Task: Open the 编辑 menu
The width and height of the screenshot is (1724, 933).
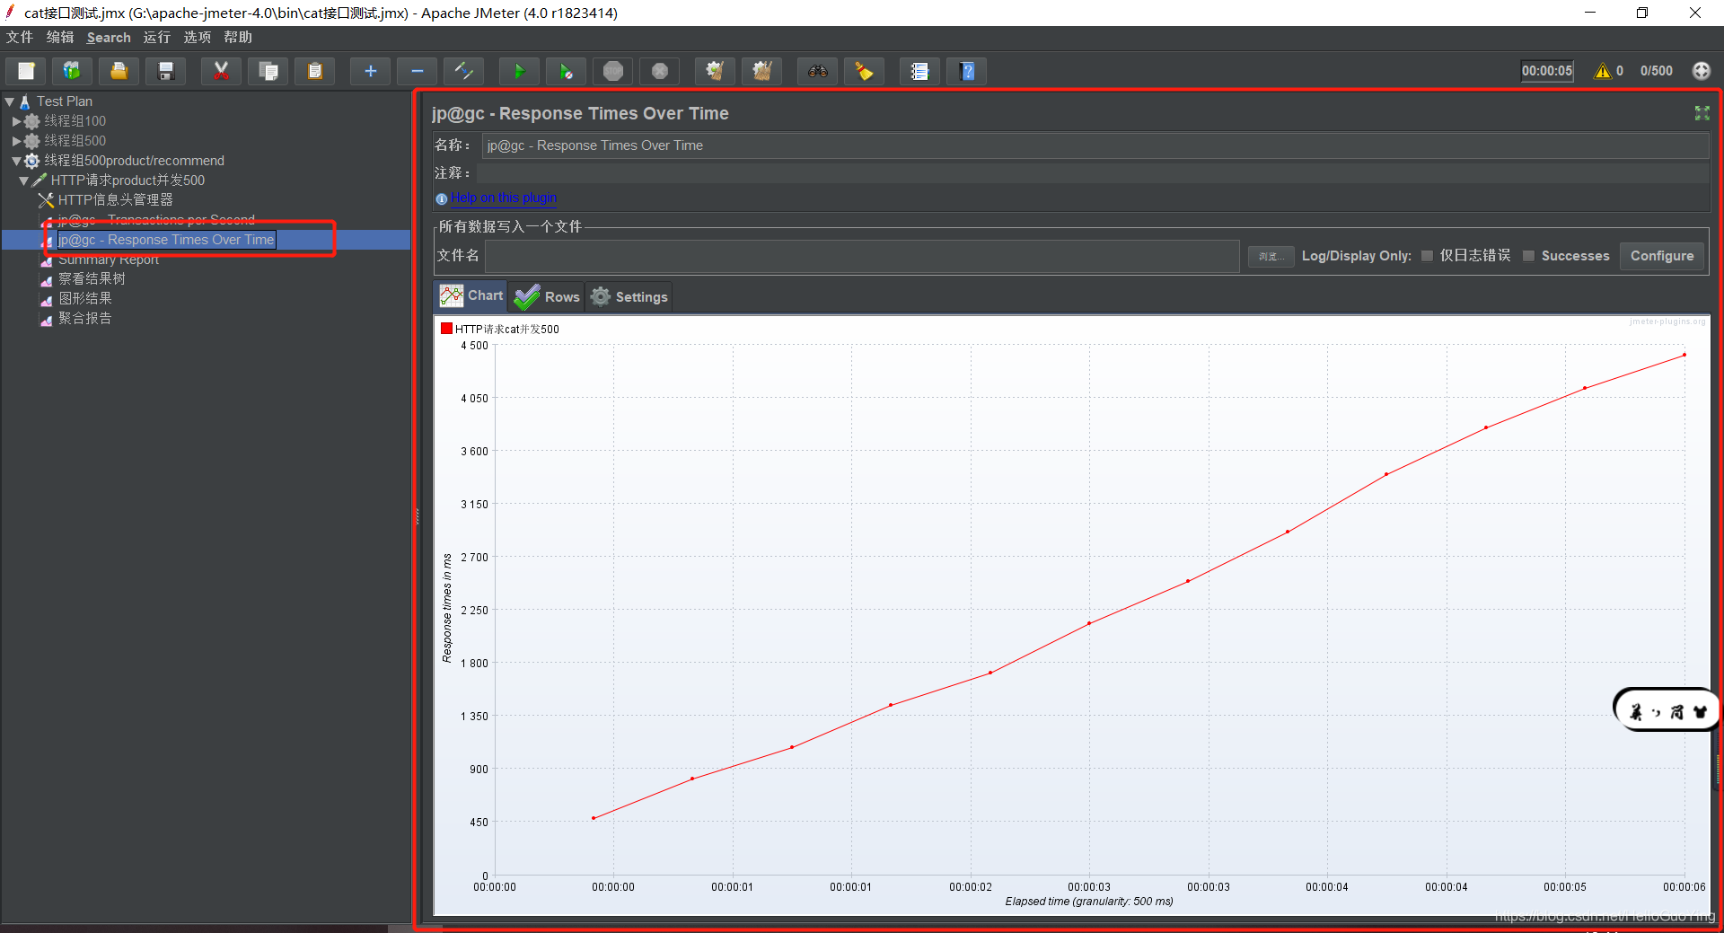Action: tap(60, 37)
